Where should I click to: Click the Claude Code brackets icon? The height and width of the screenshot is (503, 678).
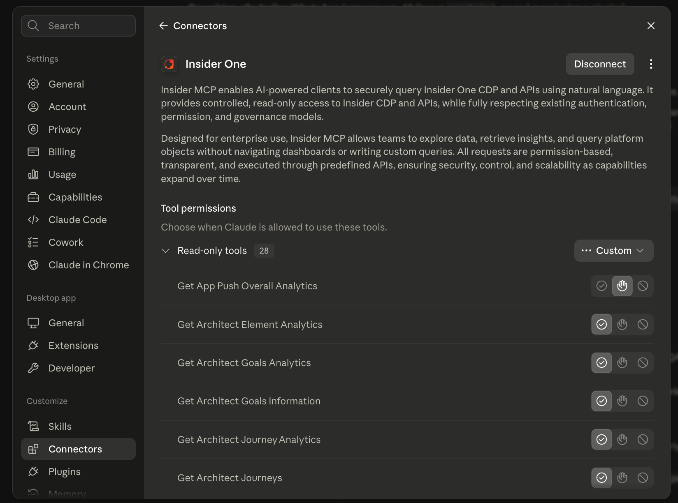[33, 219]
